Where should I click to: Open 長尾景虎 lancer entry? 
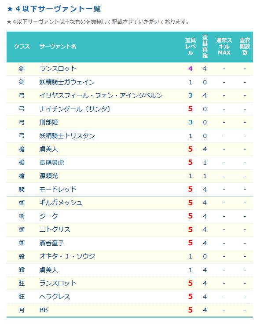click(x=51, y=163)
